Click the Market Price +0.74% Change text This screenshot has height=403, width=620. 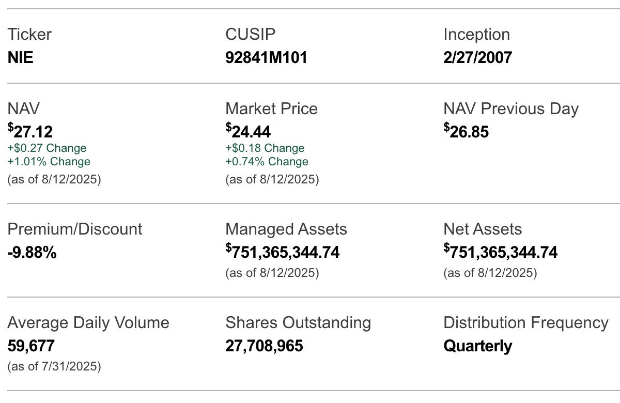(267, 162)
